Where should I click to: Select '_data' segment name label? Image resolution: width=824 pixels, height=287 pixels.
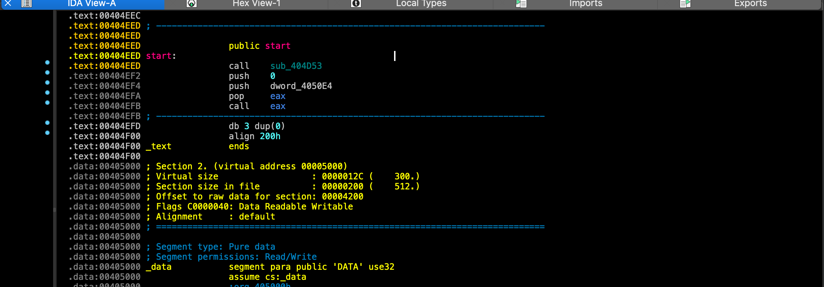click(159, 267)
